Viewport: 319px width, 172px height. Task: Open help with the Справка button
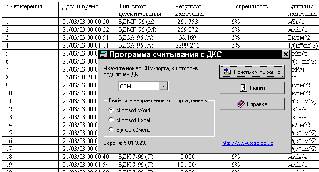click(x=252, y=104)
